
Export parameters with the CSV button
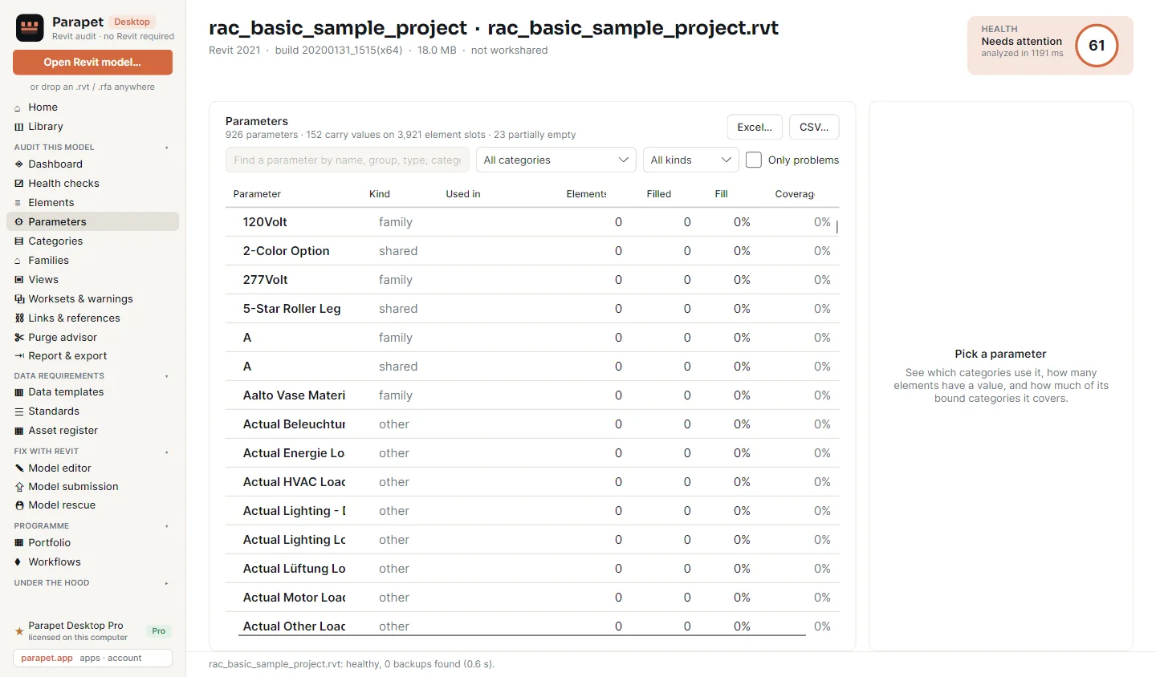814,127
